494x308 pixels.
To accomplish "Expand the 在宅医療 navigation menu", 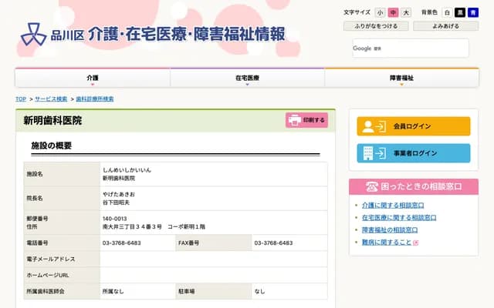I will coord(247,79).
